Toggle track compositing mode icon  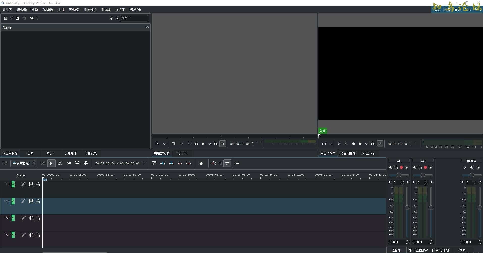coord(154,163)
